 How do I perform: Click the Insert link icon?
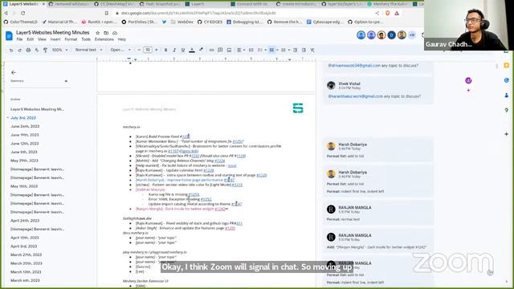211,50
